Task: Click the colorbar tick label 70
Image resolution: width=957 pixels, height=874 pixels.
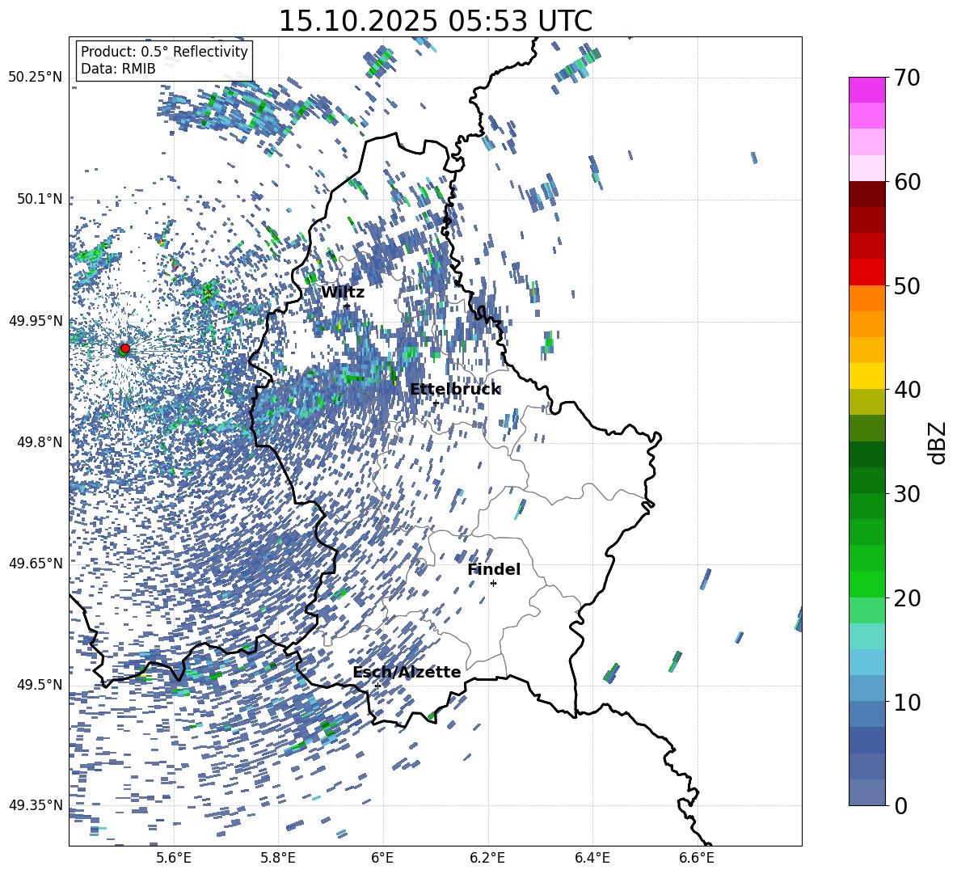Action: pos(906,78)
